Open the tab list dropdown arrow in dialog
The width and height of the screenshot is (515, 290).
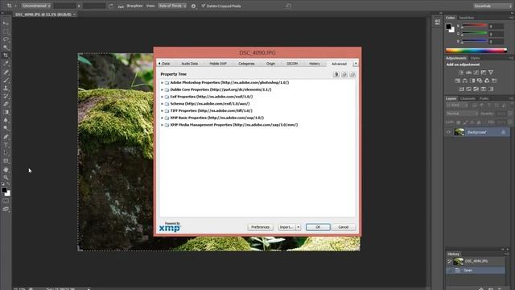tap(356, 64)
